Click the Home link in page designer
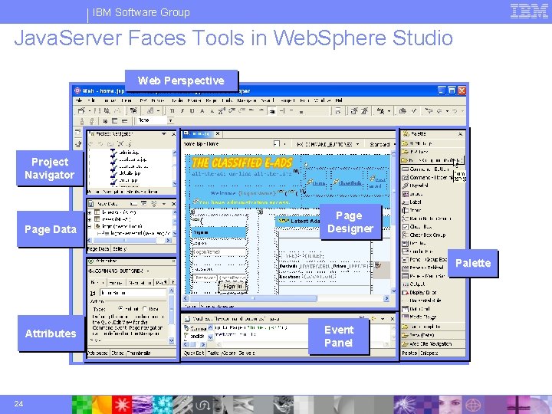Viewport: 552px width, 414px height. (319, 183)
